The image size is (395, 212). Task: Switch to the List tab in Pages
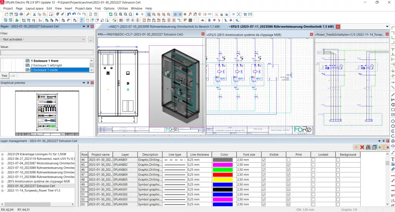(x=13, y=76)
